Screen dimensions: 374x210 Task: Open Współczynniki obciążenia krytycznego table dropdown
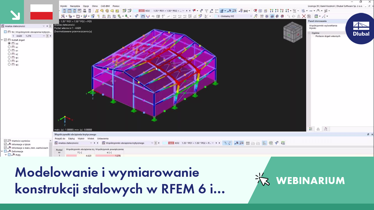point(152,143)
